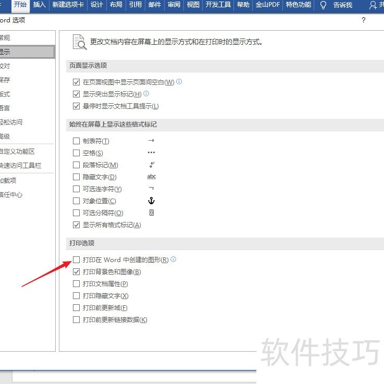Image resolution: width=384 pixels, height=384 pixels.
Task: Click info icon beside 显示突出显示标记
Action: pos(146,94)
